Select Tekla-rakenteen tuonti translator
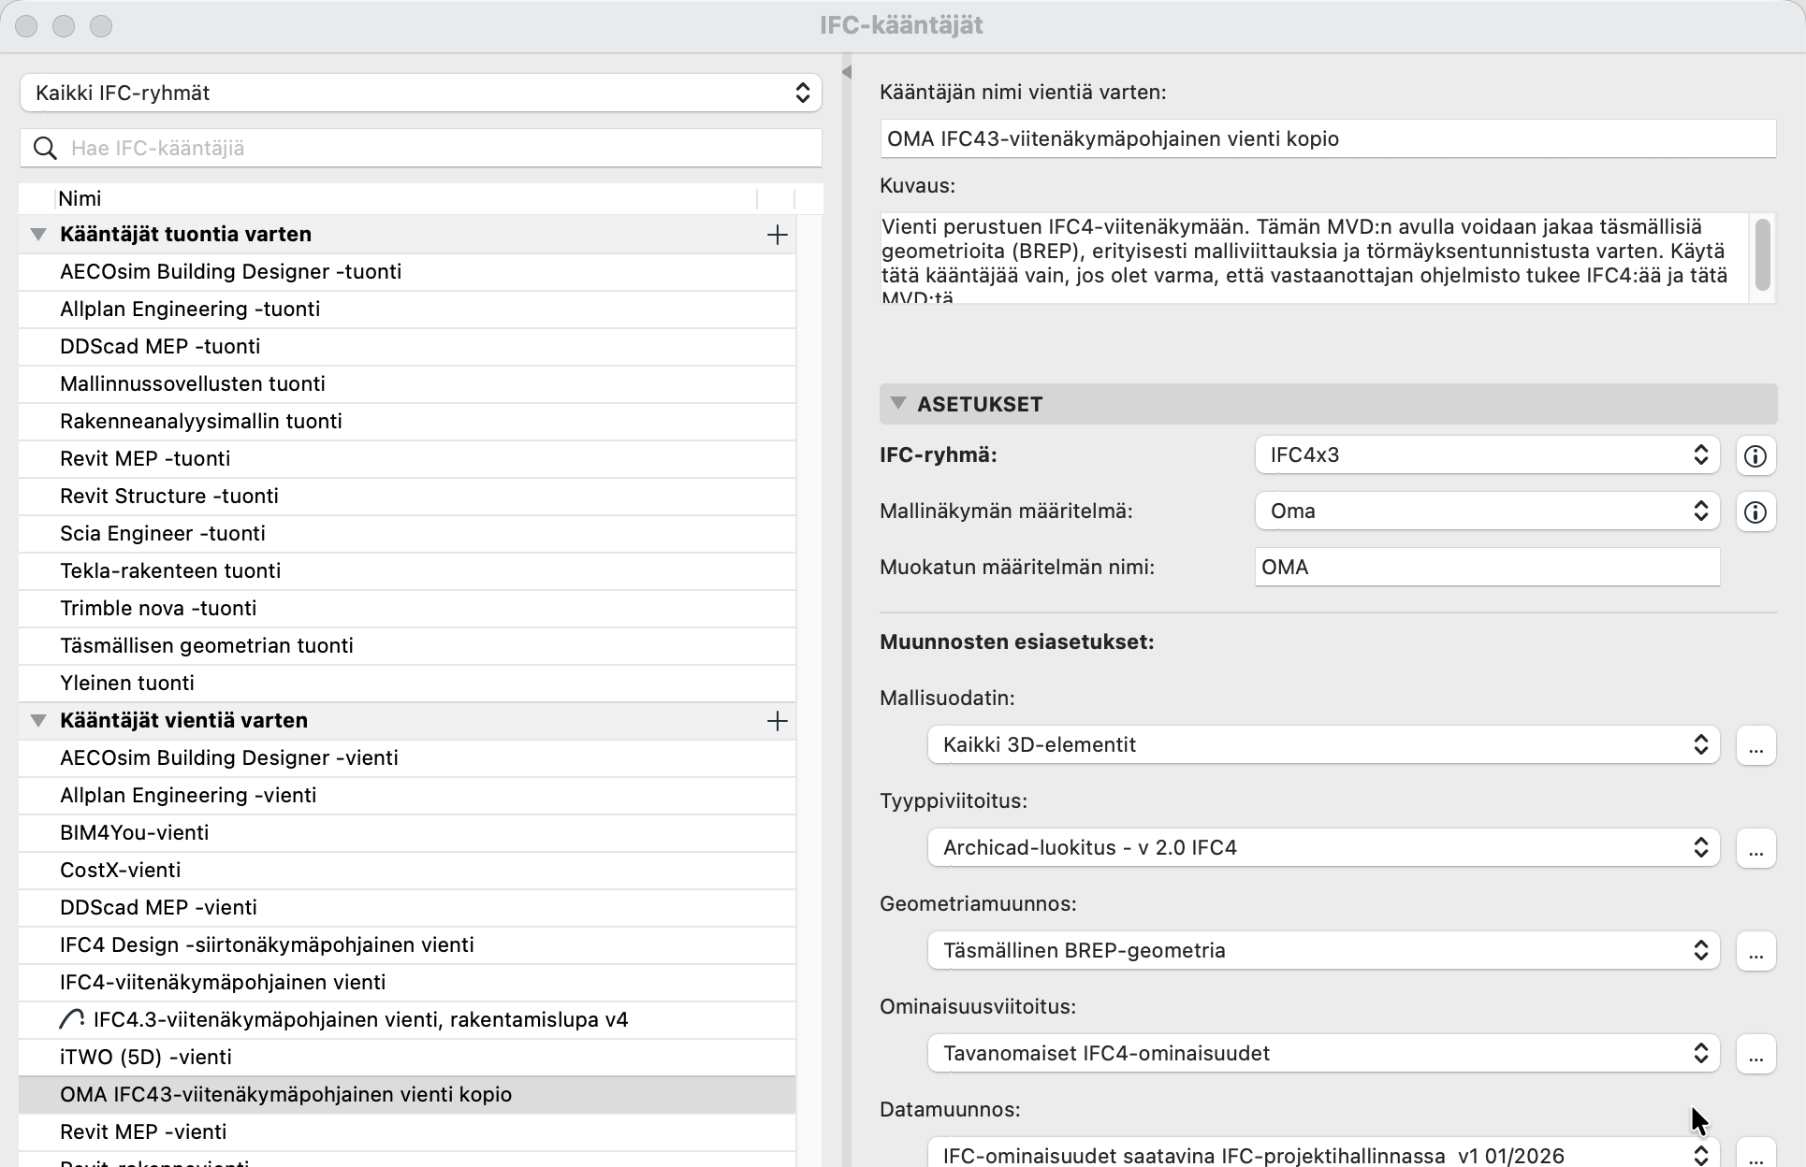Screen dimensions: 1806x1167 (407, 571)
